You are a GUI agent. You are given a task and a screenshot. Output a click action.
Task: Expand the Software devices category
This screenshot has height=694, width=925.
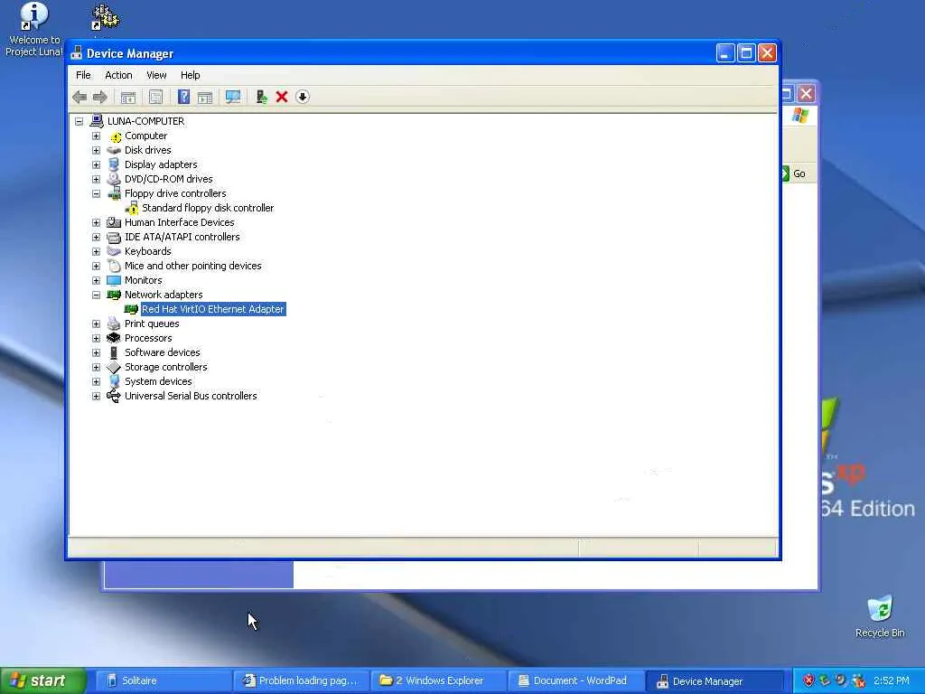click(96, 353)
